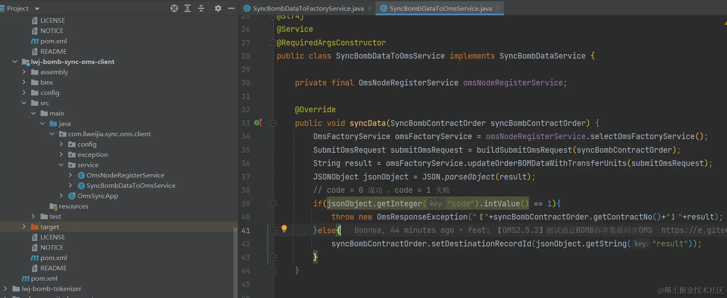The width and height of the screenshot is (727, 298).
Task: Toggle fold marker at line 33 method
Action: [x=273, y=123]
